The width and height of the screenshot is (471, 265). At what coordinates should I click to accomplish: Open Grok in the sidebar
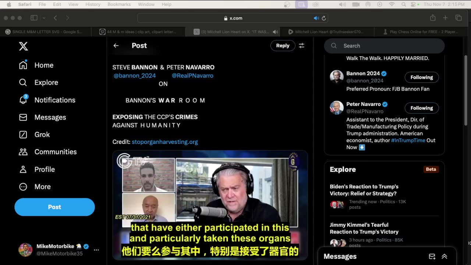[34, 135]
